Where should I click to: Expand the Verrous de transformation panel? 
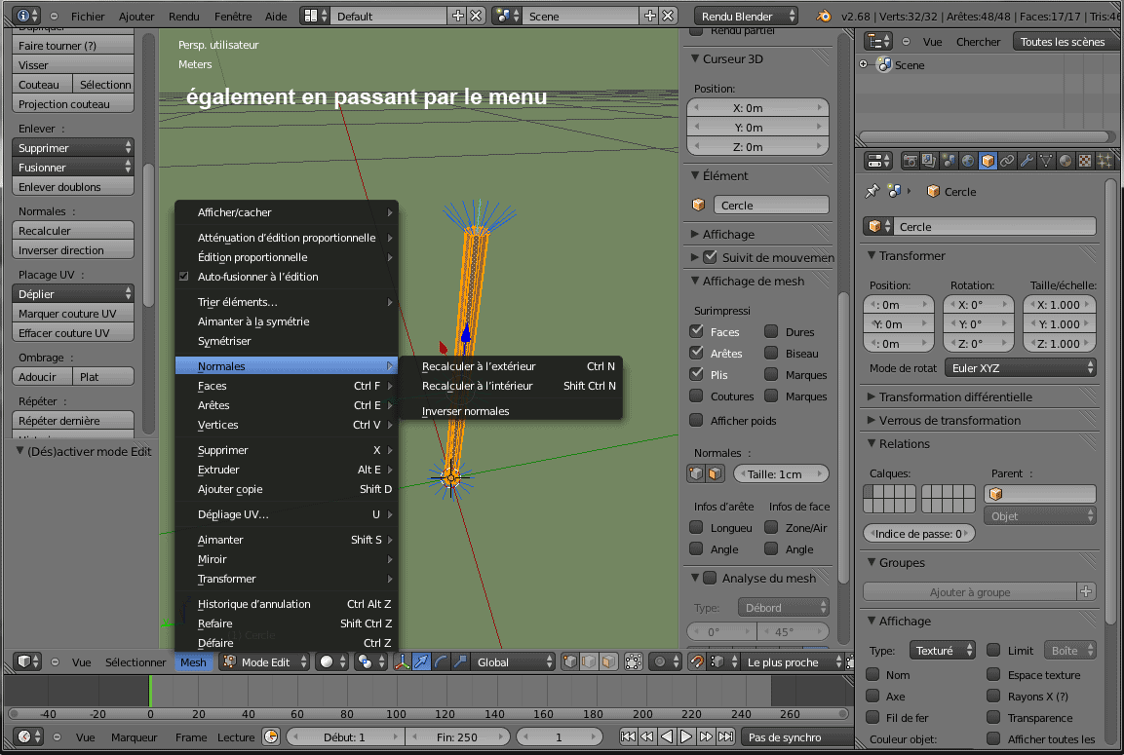(871, 421)
